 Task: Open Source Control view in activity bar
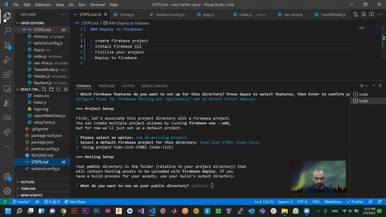click(x=7, y=45)
